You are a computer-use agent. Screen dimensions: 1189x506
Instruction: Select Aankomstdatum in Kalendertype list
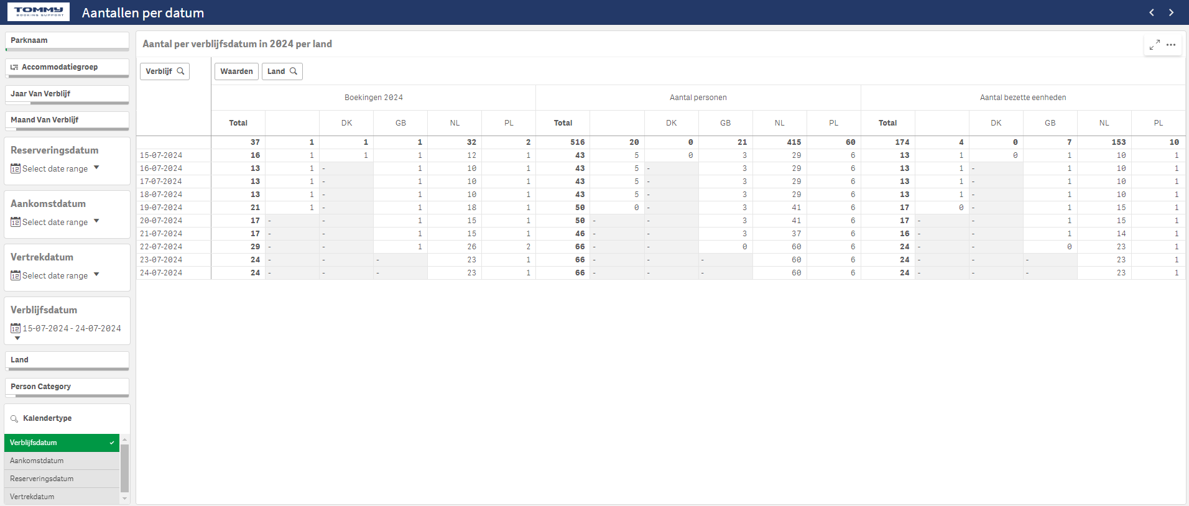click(x=62, y=461)
